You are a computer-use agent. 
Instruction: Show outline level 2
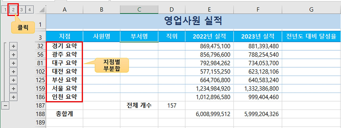[13, 10]
